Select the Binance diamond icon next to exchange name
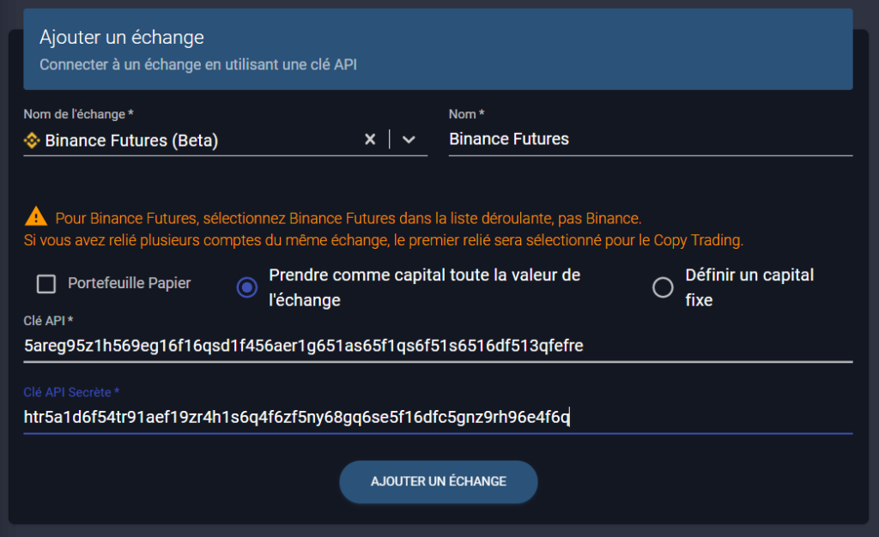 [x=33, y=139]
